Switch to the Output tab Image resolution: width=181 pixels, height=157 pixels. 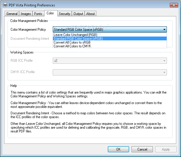(78, 14)
